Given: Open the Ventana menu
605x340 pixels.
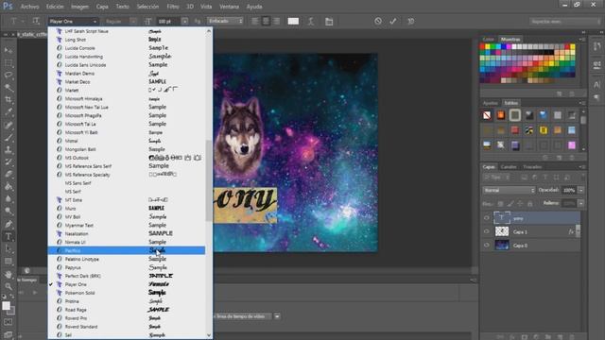Looking at the screenshot, I should [x=229, y=7].
